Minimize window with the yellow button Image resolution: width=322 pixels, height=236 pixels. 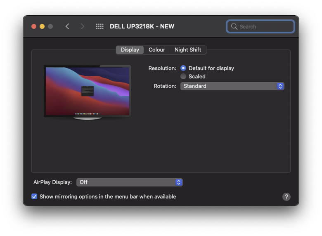tap(42, 26)
